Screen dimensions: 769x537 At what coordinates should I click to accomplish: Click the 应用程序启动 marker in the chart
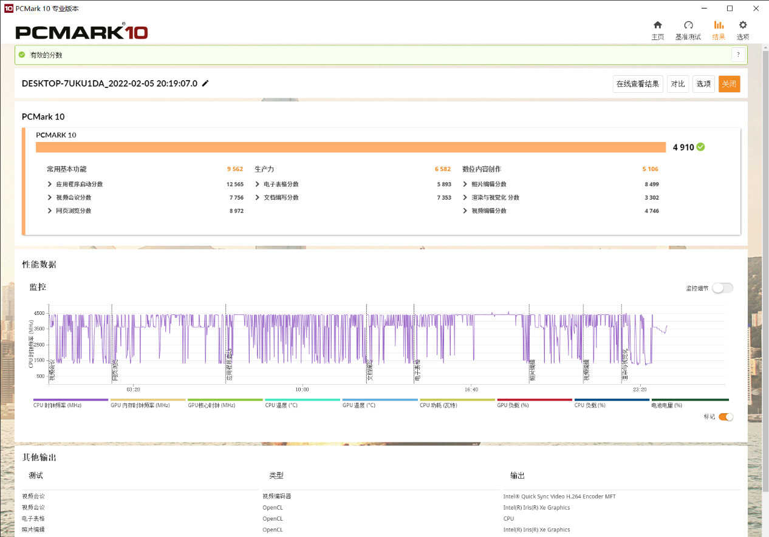pos(229,365)
